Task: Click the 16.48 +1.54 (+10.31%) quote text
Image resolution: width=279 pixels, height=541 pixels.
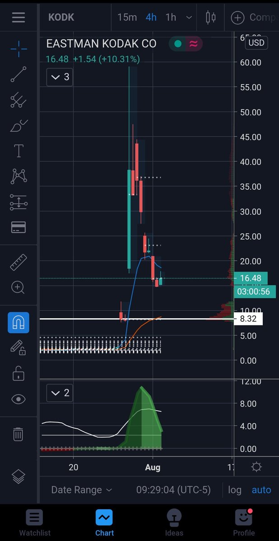Action: (93, 59)
